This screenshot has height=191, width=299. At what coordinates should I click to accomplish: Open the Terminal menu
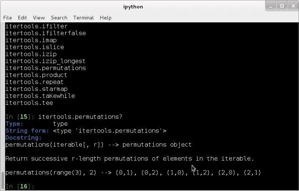click(83, 18)
